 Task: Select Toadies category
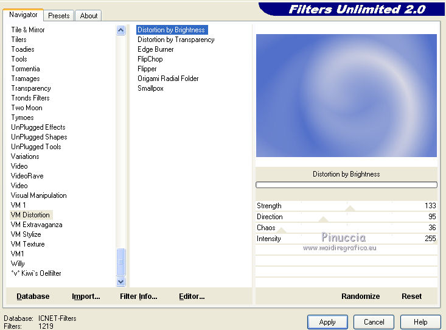point(23,49)
